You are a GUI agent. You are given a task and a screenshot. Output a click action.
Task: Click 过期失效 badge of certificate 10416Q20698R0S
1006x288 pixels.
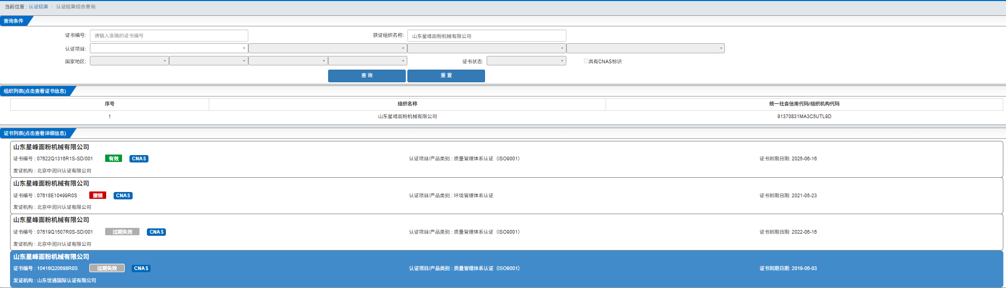coord(107,268)
